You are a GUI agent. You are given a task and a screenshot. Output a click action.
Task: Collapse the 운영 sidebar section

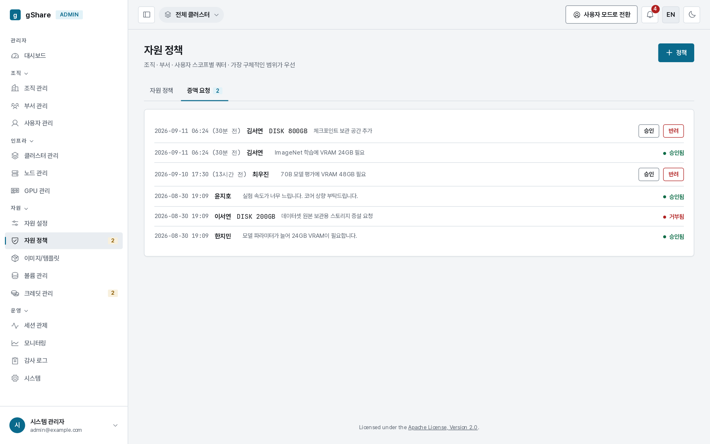click(x=19, y=310)
